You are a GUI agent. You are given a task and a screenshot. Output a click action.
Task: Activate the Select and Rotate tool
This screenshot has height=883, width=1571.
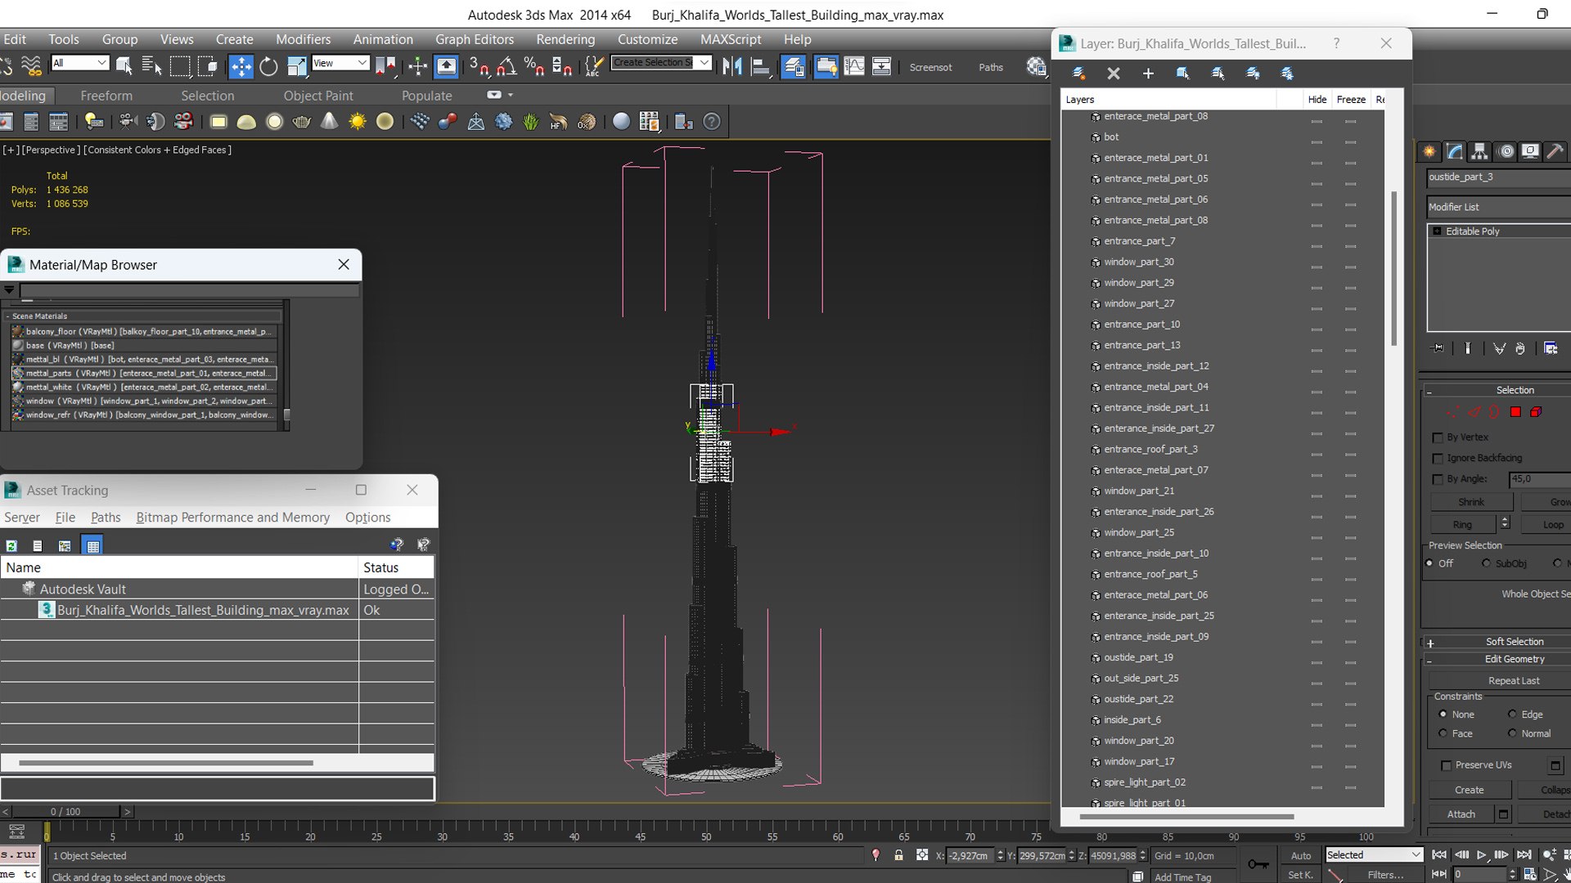pos(268,67)
